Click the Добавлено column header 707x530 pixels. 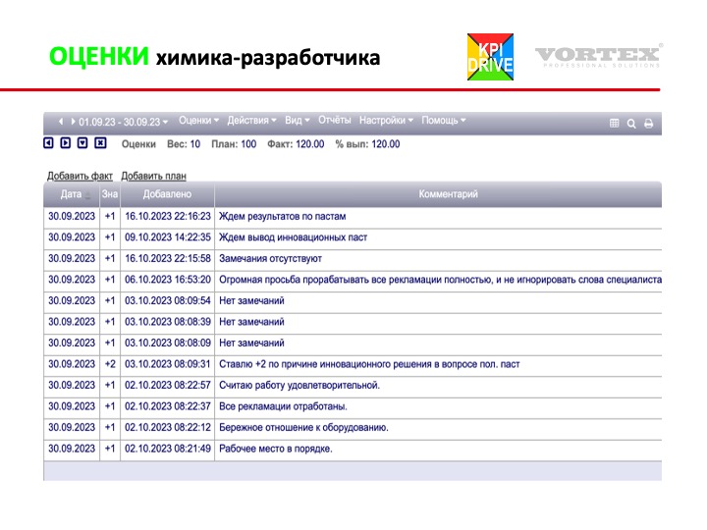(x=167, y=194)
